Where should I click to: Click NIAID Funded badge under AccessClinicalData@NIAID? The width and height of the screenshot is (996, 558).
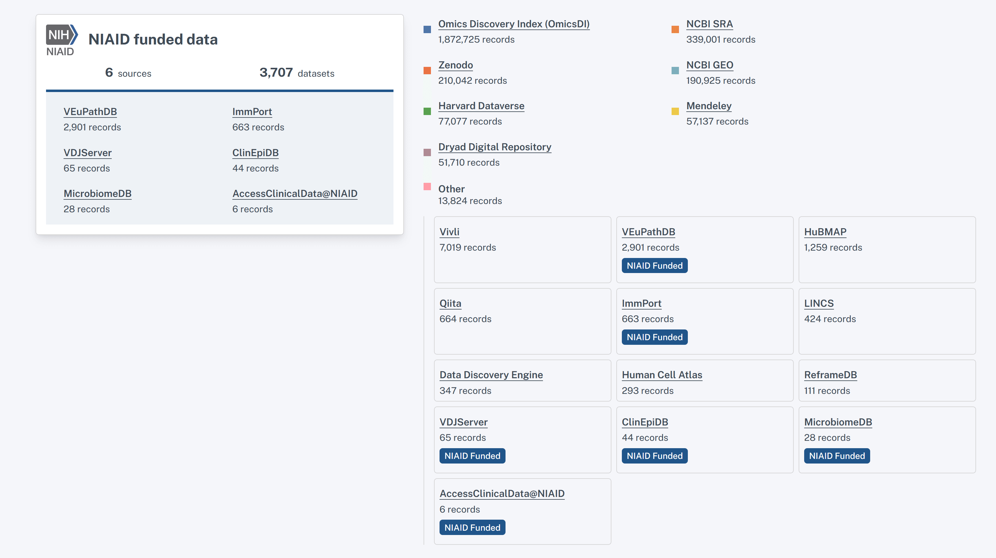click(x=472, y=527)
